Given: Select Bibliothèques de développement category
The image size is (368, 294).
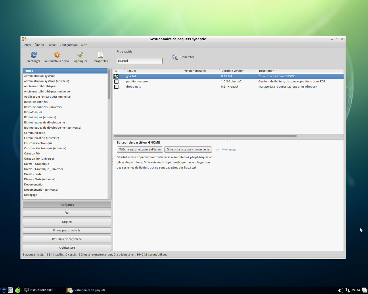Looking at the screenshot, I should click(65, 123).
